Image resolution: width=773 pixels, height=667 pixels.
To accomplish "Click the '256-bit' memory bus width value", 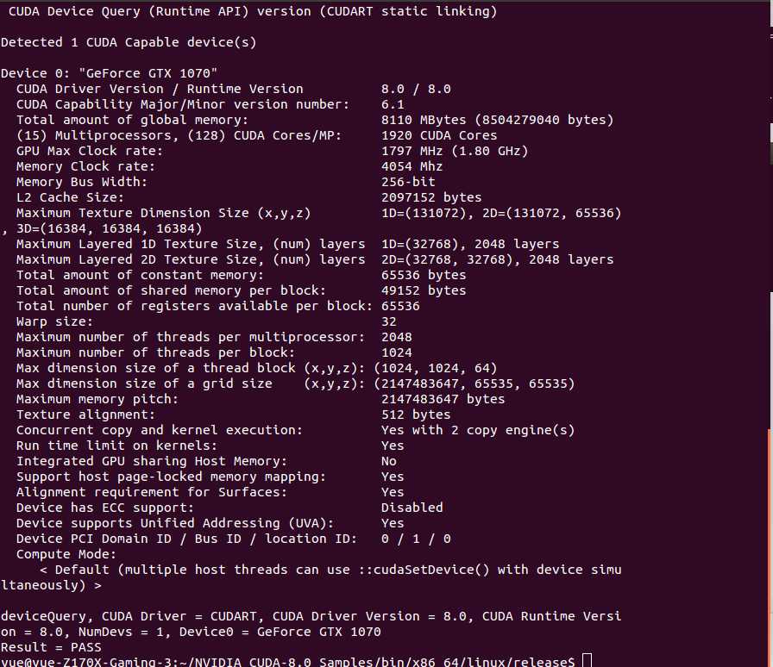I will [x=408, y=182].
